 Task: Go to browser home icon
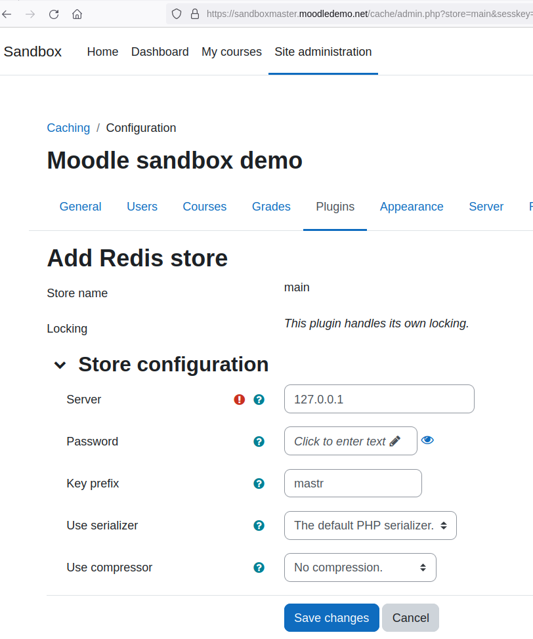[77, 14]
